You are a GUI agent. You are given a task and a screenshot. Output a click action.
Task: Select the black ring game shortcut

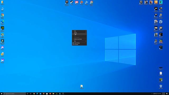click(x=161, y=35)
